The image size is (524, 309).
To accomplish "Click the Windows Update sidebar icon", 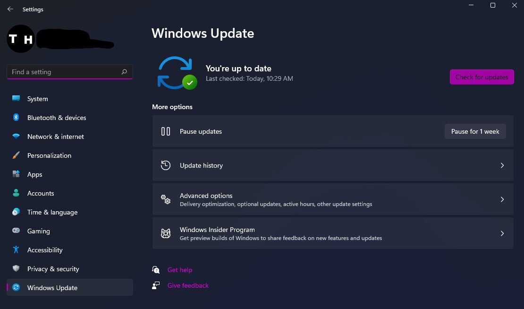I will click(x=16, y=287).
